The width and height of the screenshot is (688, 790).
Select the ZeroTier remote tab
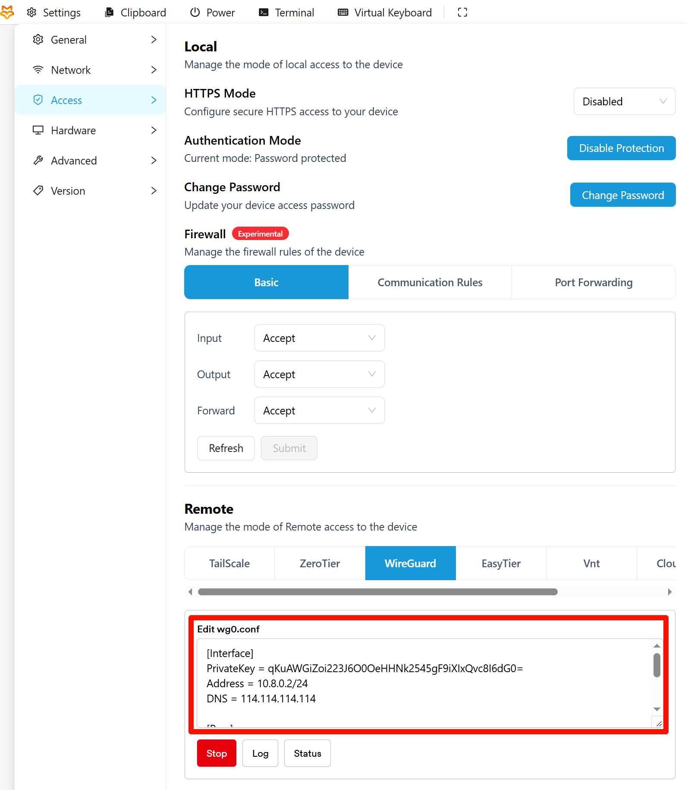tap(320, 563)
